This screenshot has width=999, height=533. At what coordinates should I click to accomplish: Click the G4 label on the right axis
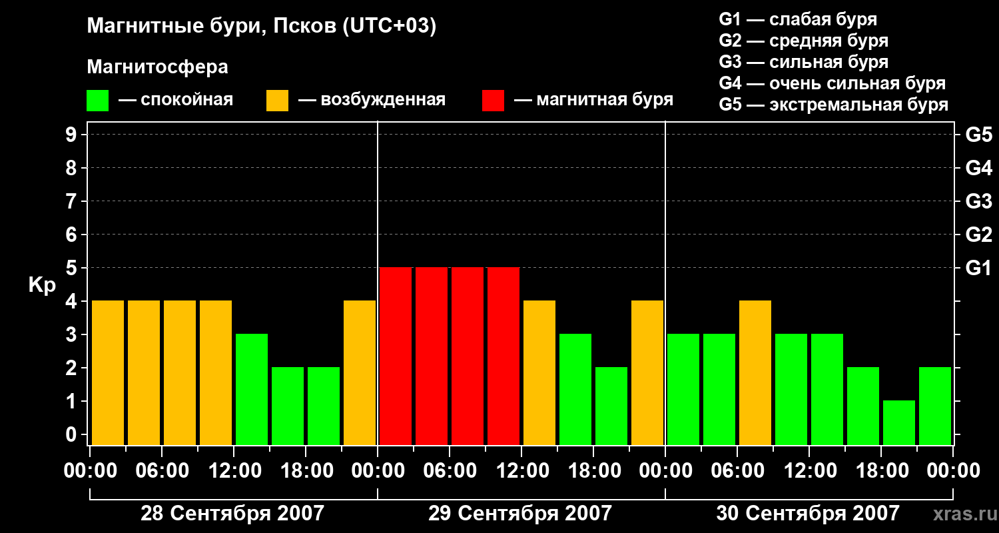[x=978, y=168]
